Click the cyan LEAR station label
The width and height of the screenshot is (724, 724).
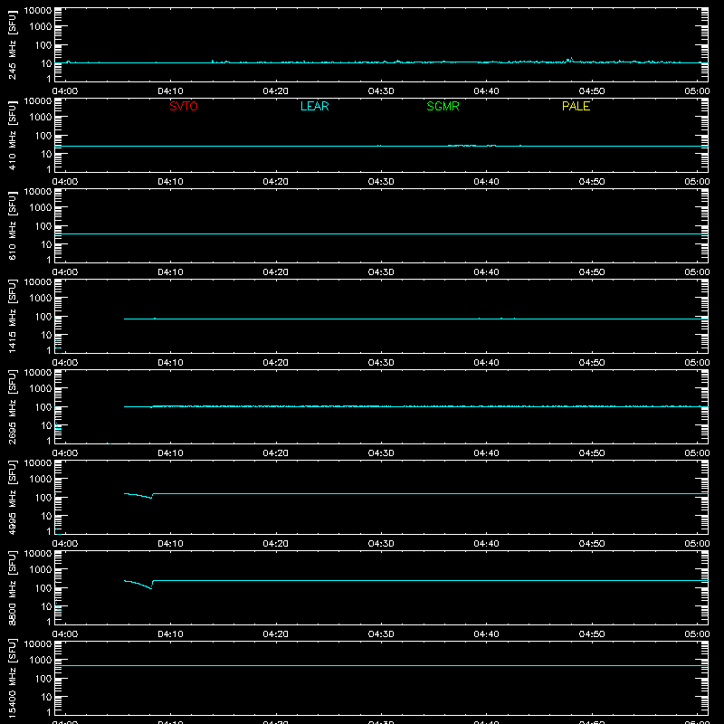click(x=314, y=106)
